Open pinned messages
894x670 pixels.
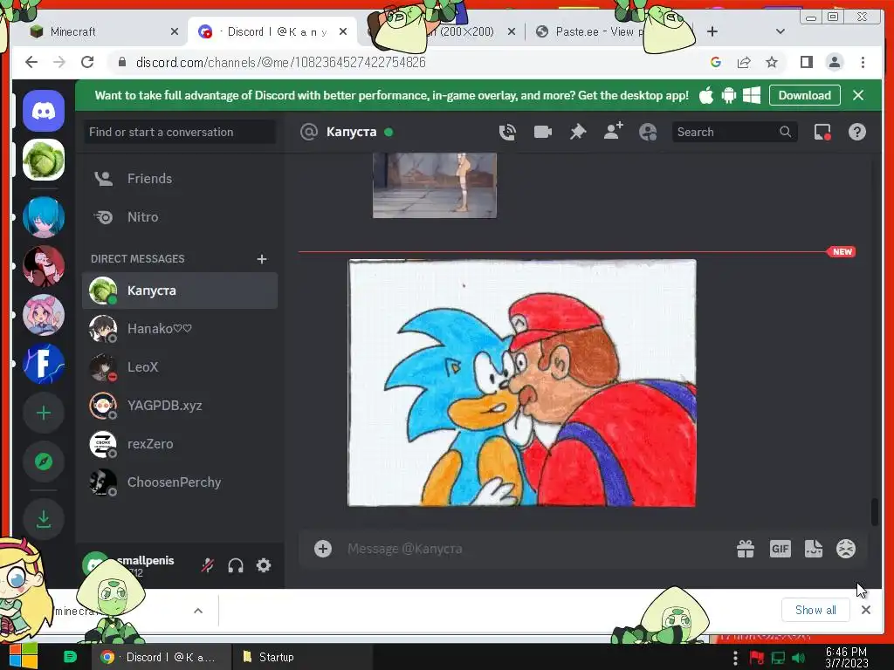click(x=578, y=133)
